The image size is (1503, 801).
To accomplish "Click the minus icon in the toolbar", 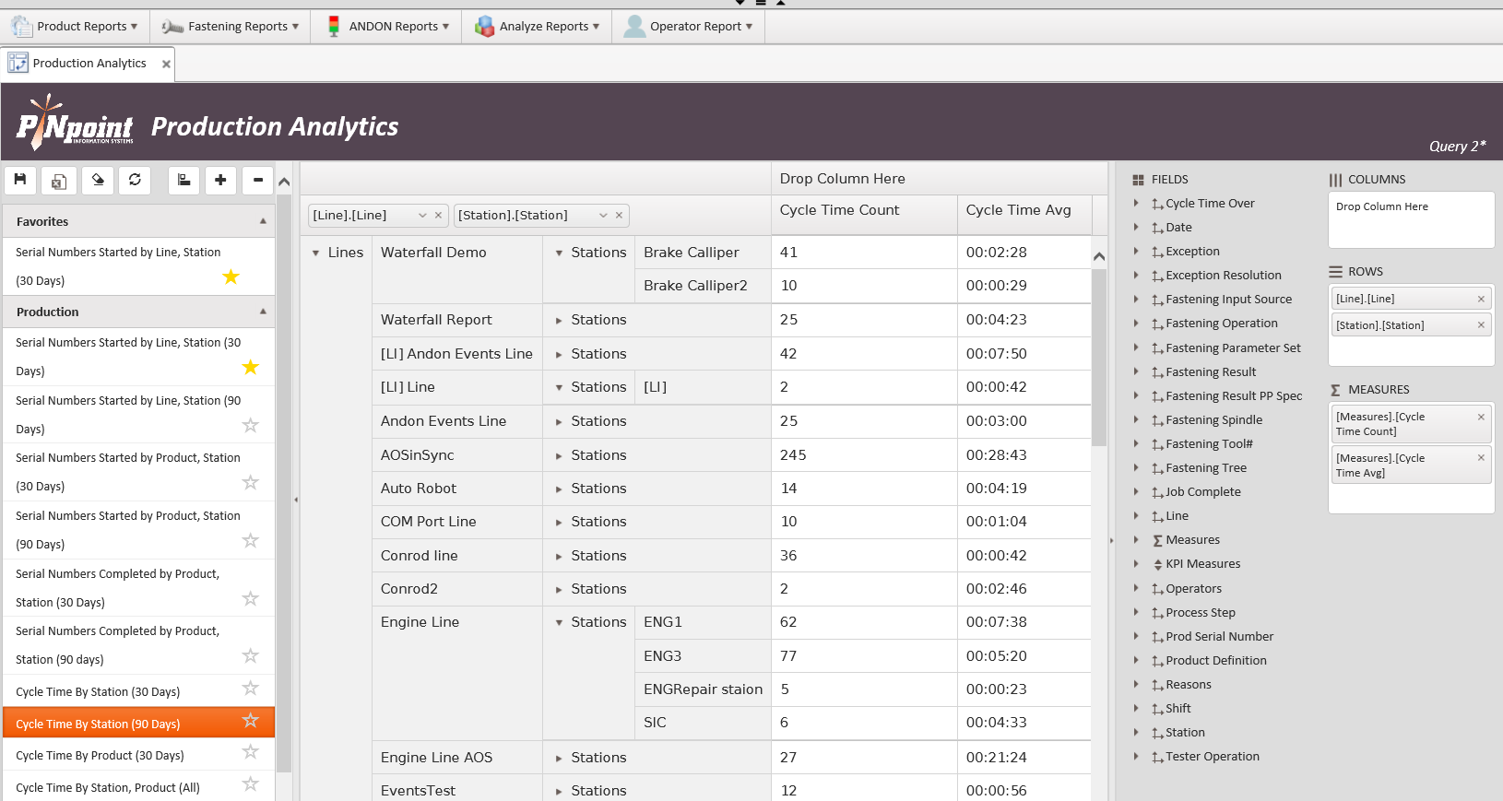I will pos(258,180).
